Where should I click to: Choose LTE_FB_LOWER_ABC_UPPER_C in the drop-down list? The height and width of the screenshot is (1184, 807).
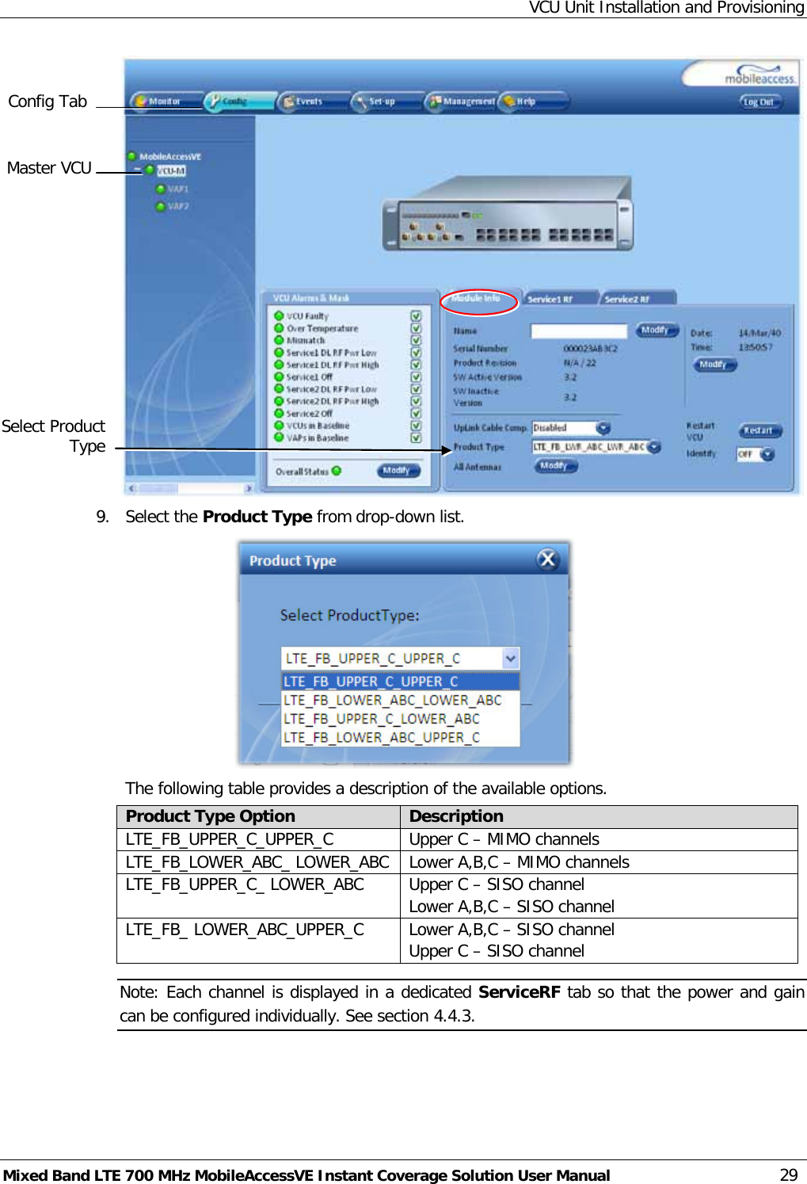pyautogui.click(x=401, y=737)
